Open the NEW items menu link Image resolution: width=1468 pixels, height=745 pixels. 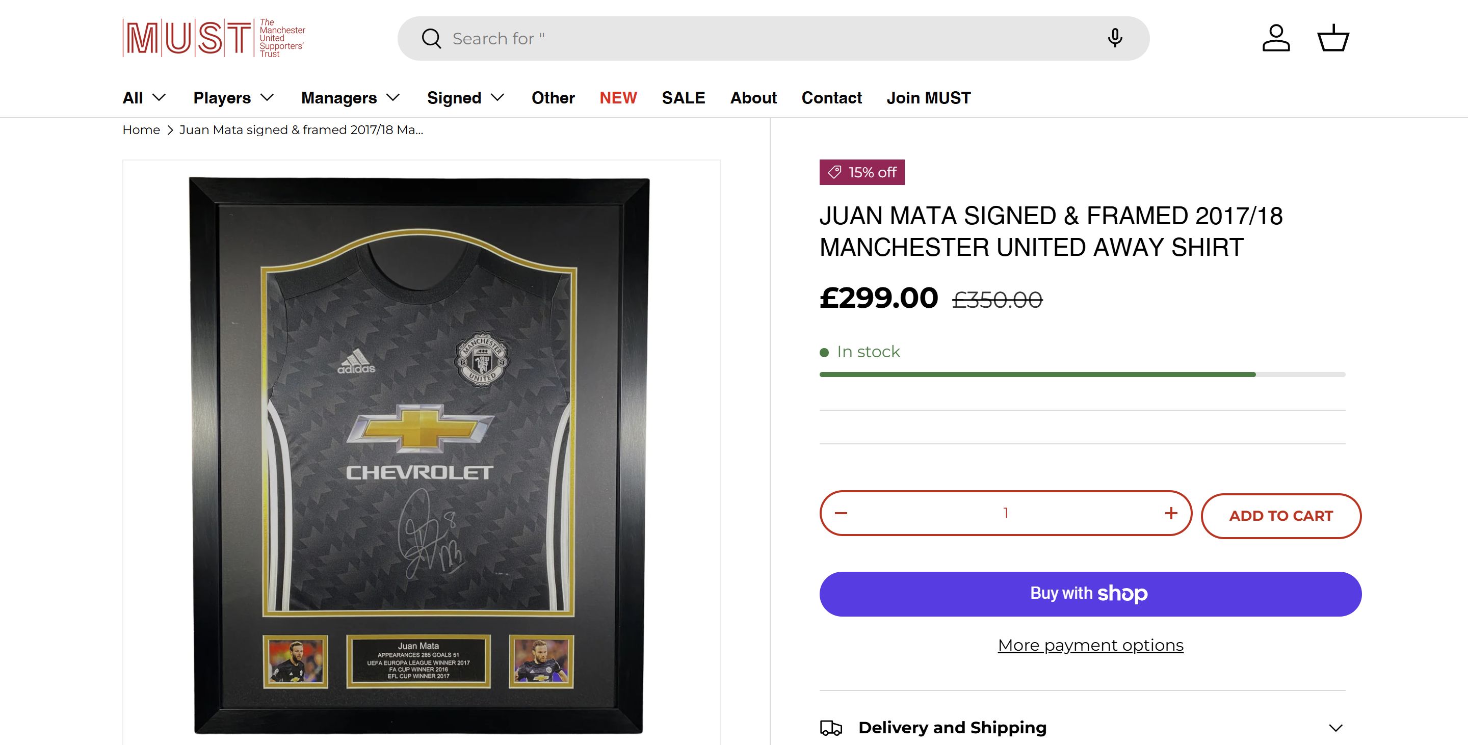coord(618,98)
